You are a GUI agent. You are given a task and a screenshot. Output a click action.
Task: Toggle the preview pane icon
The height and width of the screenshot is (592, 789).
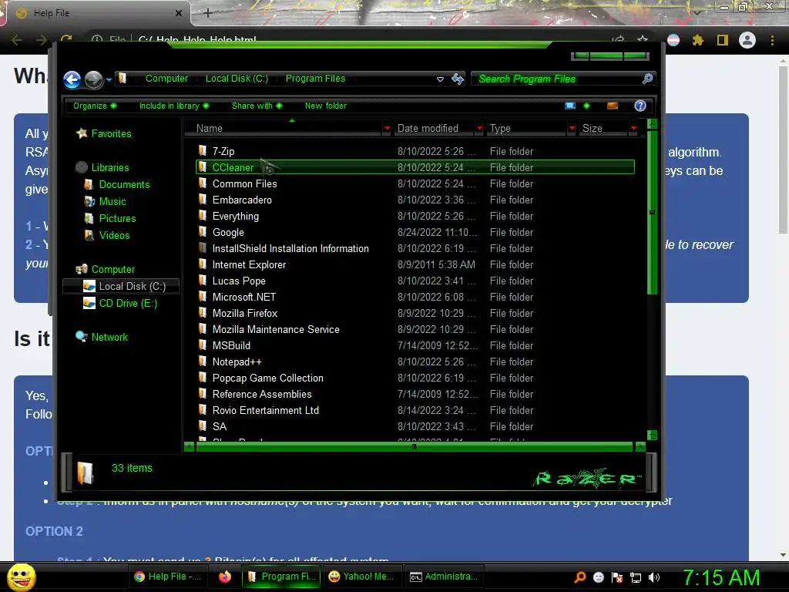click(x=613, y=106)
